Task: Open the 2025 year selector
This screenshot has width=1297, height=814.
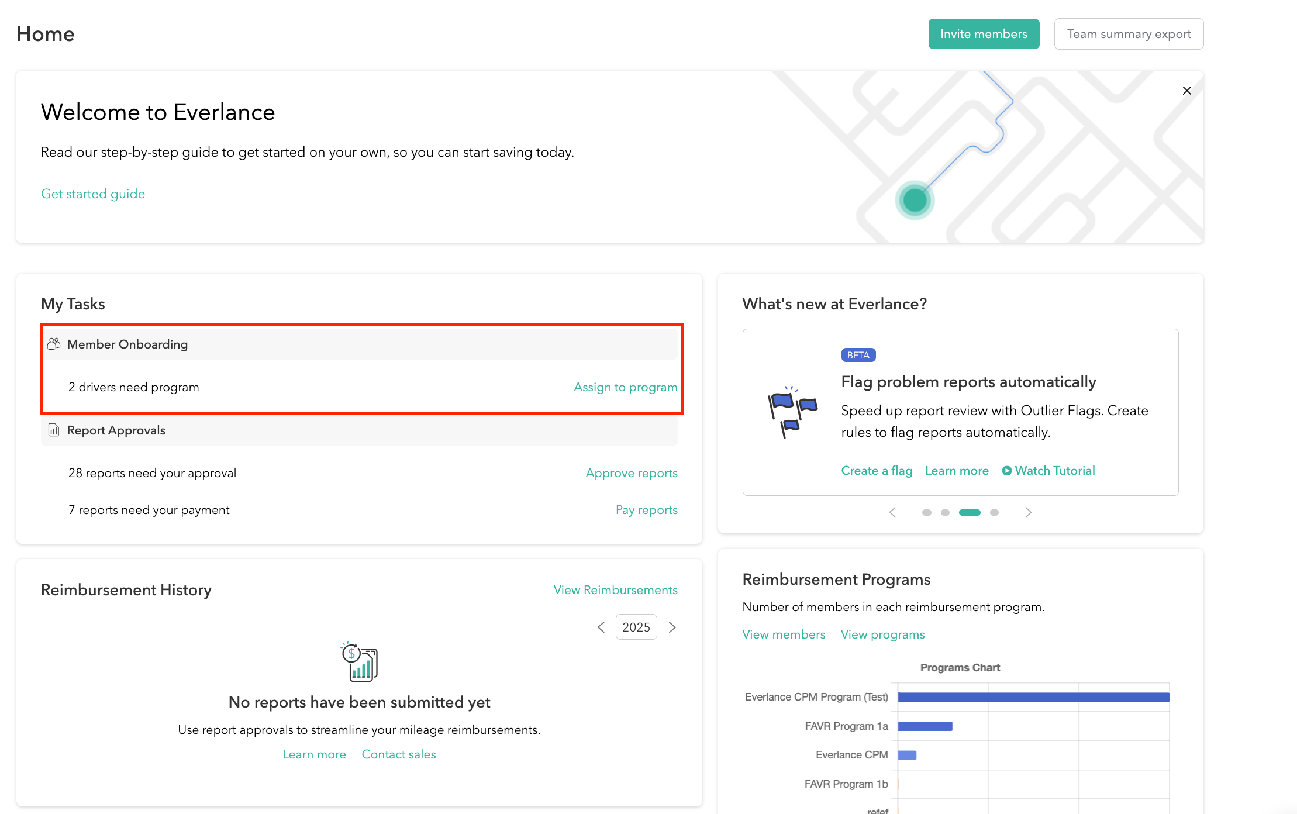Action: pyautogui.click(x=636, y=627)
